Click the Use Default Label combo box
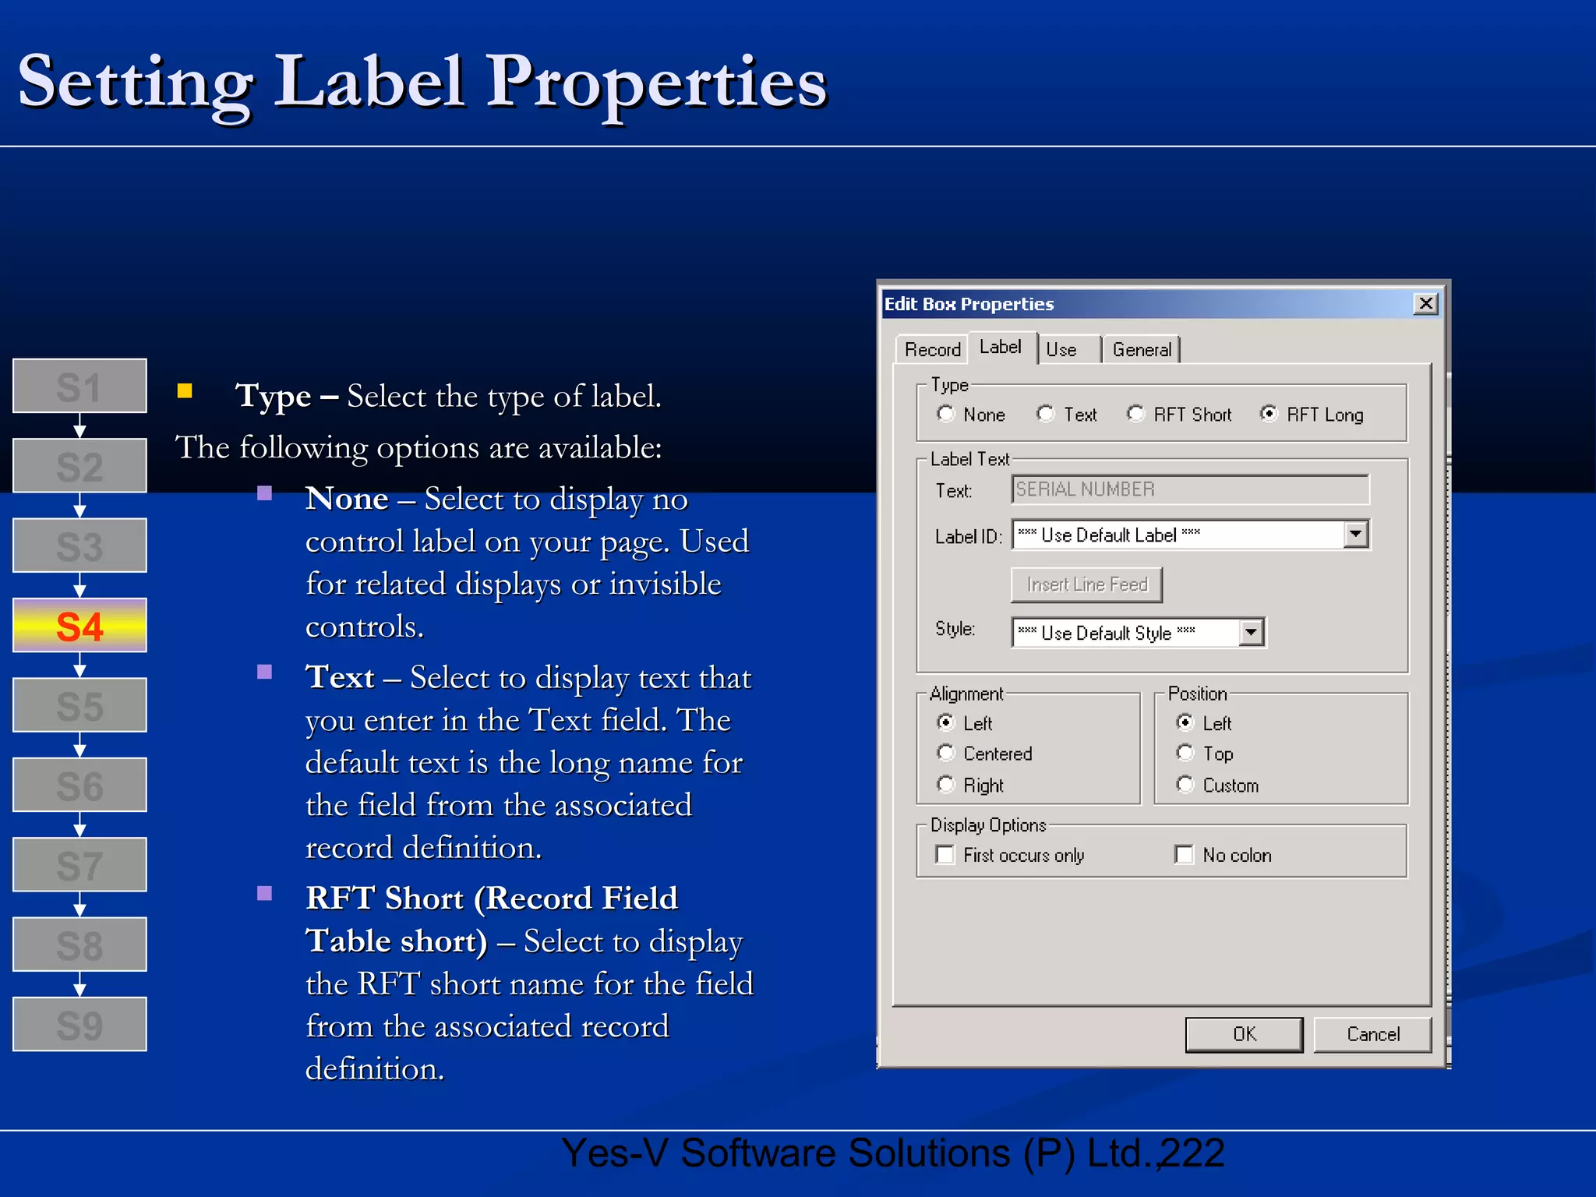 click(x=1190, y=535)
